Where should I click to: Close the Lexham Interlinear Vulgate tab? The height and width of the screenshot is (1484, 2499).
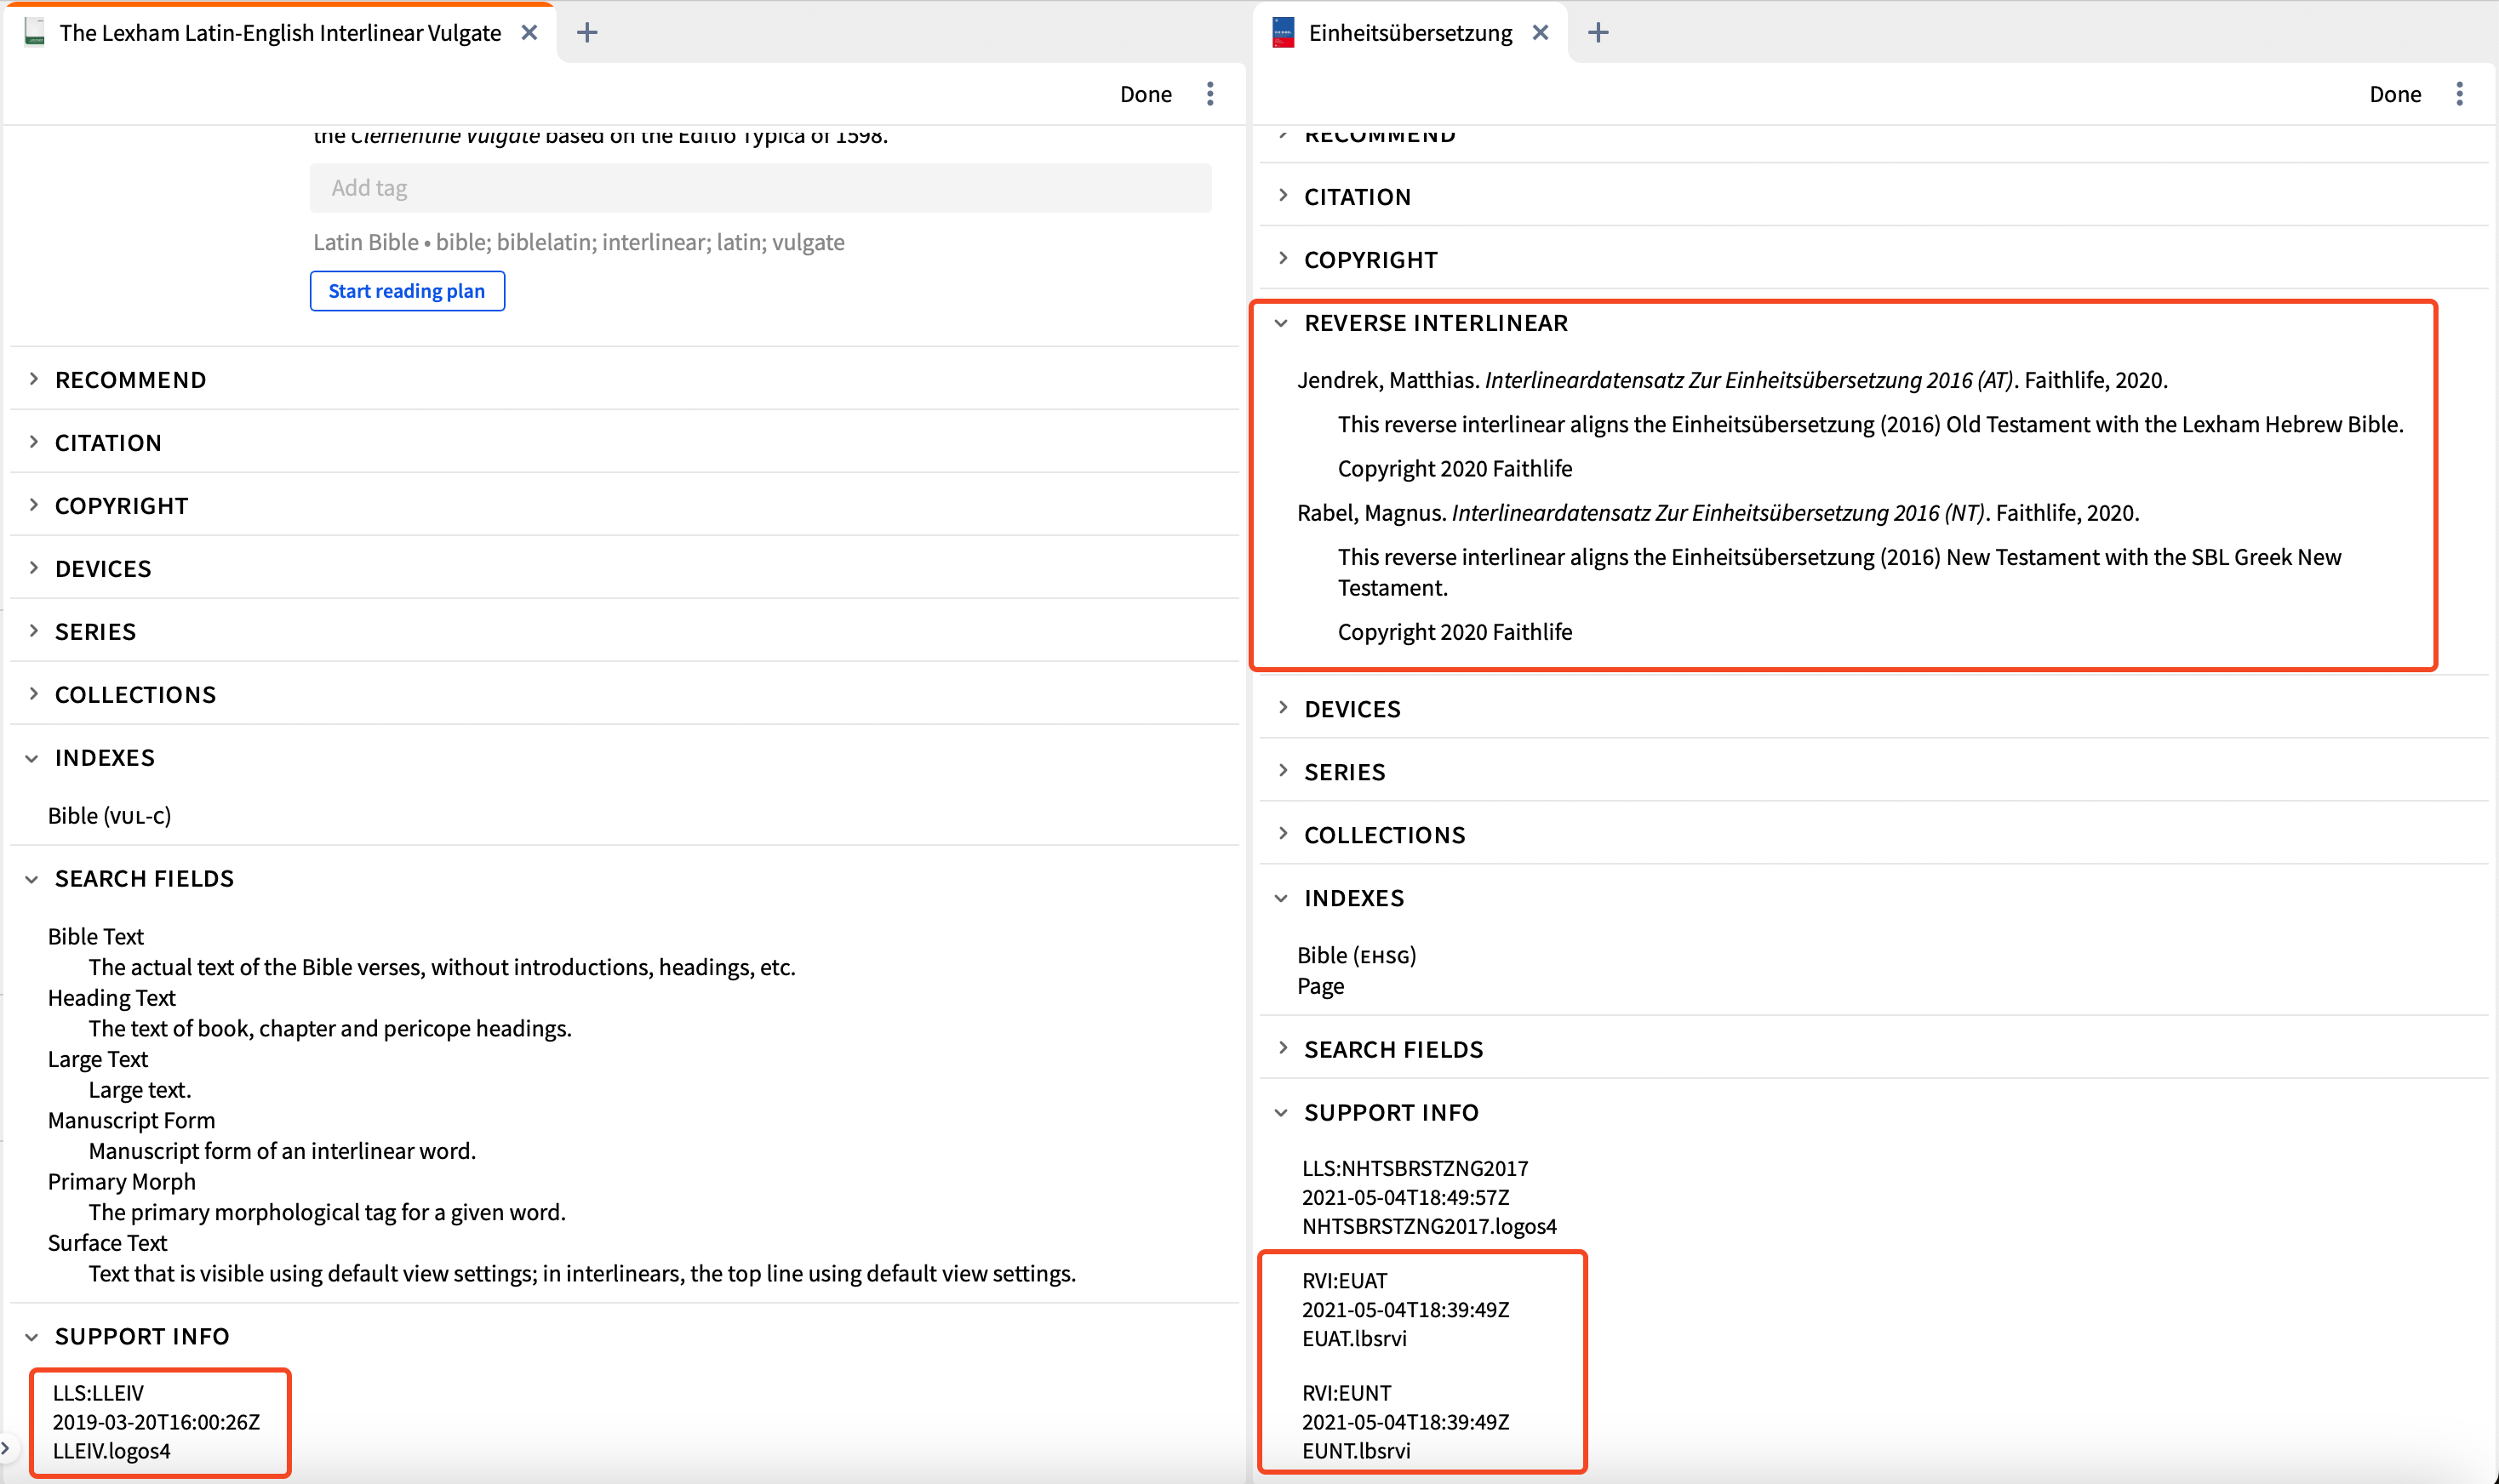click(529, 33)
